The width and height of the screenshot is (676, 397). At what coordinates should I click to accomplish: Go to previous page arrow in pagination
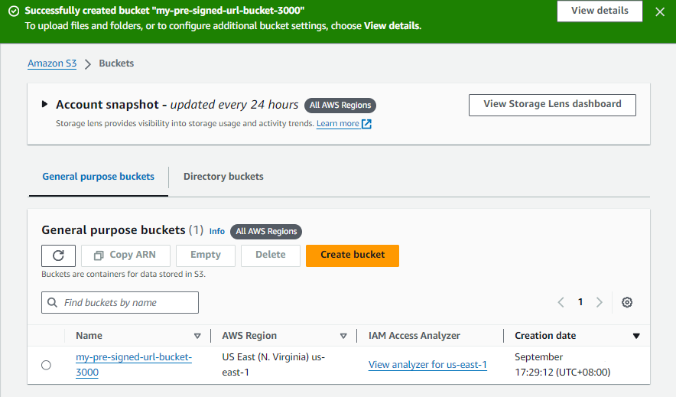561,302
